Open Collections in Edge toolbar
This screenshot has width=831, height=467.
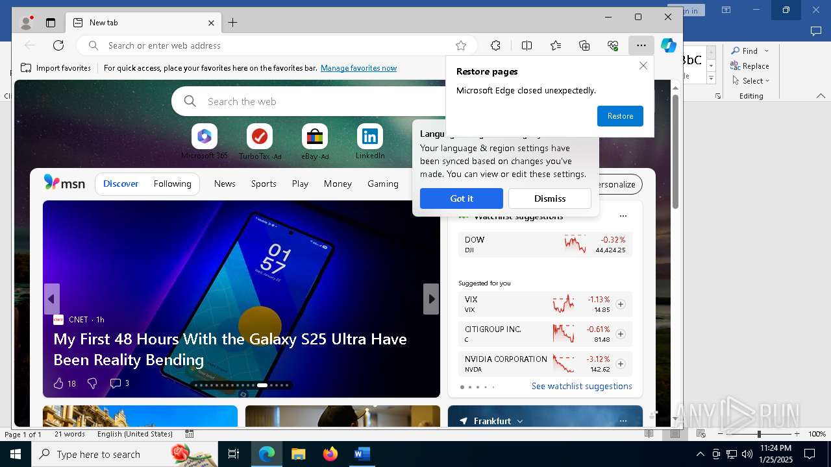pos(584,45)
